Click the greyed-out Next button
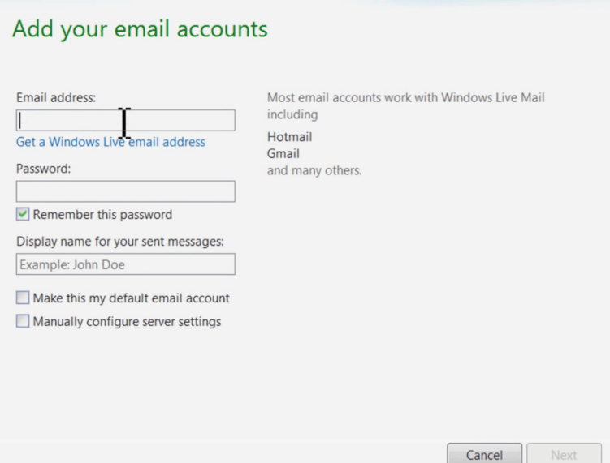 pos(564,454)
